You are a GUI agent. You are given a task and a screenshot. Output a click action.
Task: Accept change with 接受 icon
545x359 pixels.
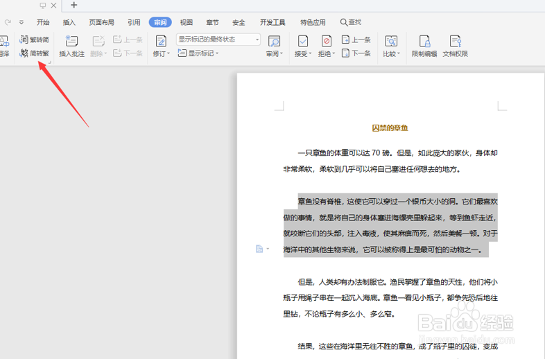click(303, 42)
